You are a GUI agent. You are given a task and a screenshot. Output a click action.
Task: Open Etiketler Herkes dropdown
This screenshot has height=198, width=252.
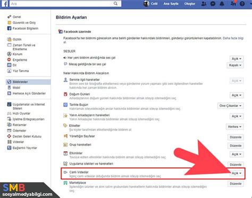point(234,127)
